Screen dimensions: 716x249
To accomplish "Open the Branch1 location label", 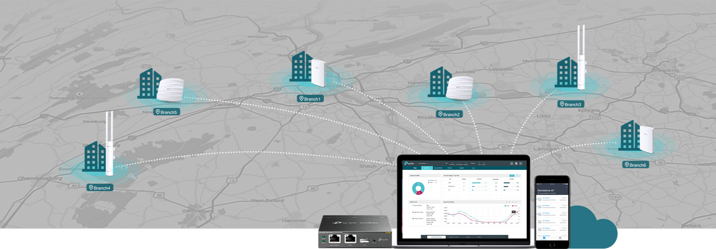I will tap(310, 99).
